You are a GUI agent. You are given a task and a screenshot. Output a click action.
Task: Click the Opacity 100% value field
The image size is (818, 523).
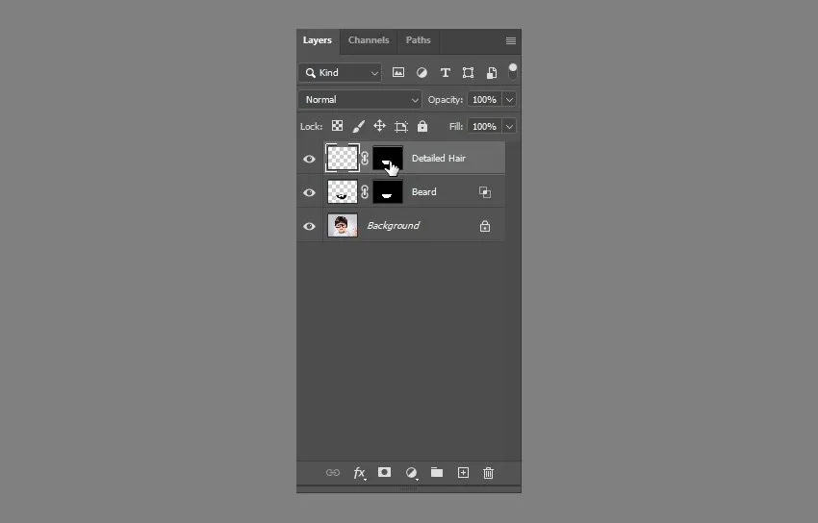pyautogui.click(x=484, y=99)
